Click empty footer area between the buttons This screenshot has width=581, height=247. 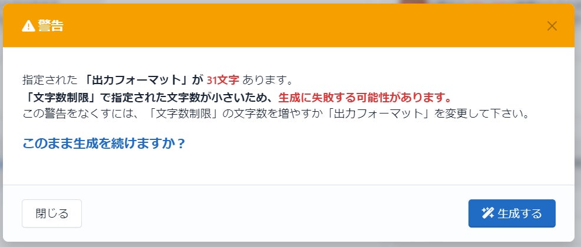pyautogui.click(x=274, y=213)
